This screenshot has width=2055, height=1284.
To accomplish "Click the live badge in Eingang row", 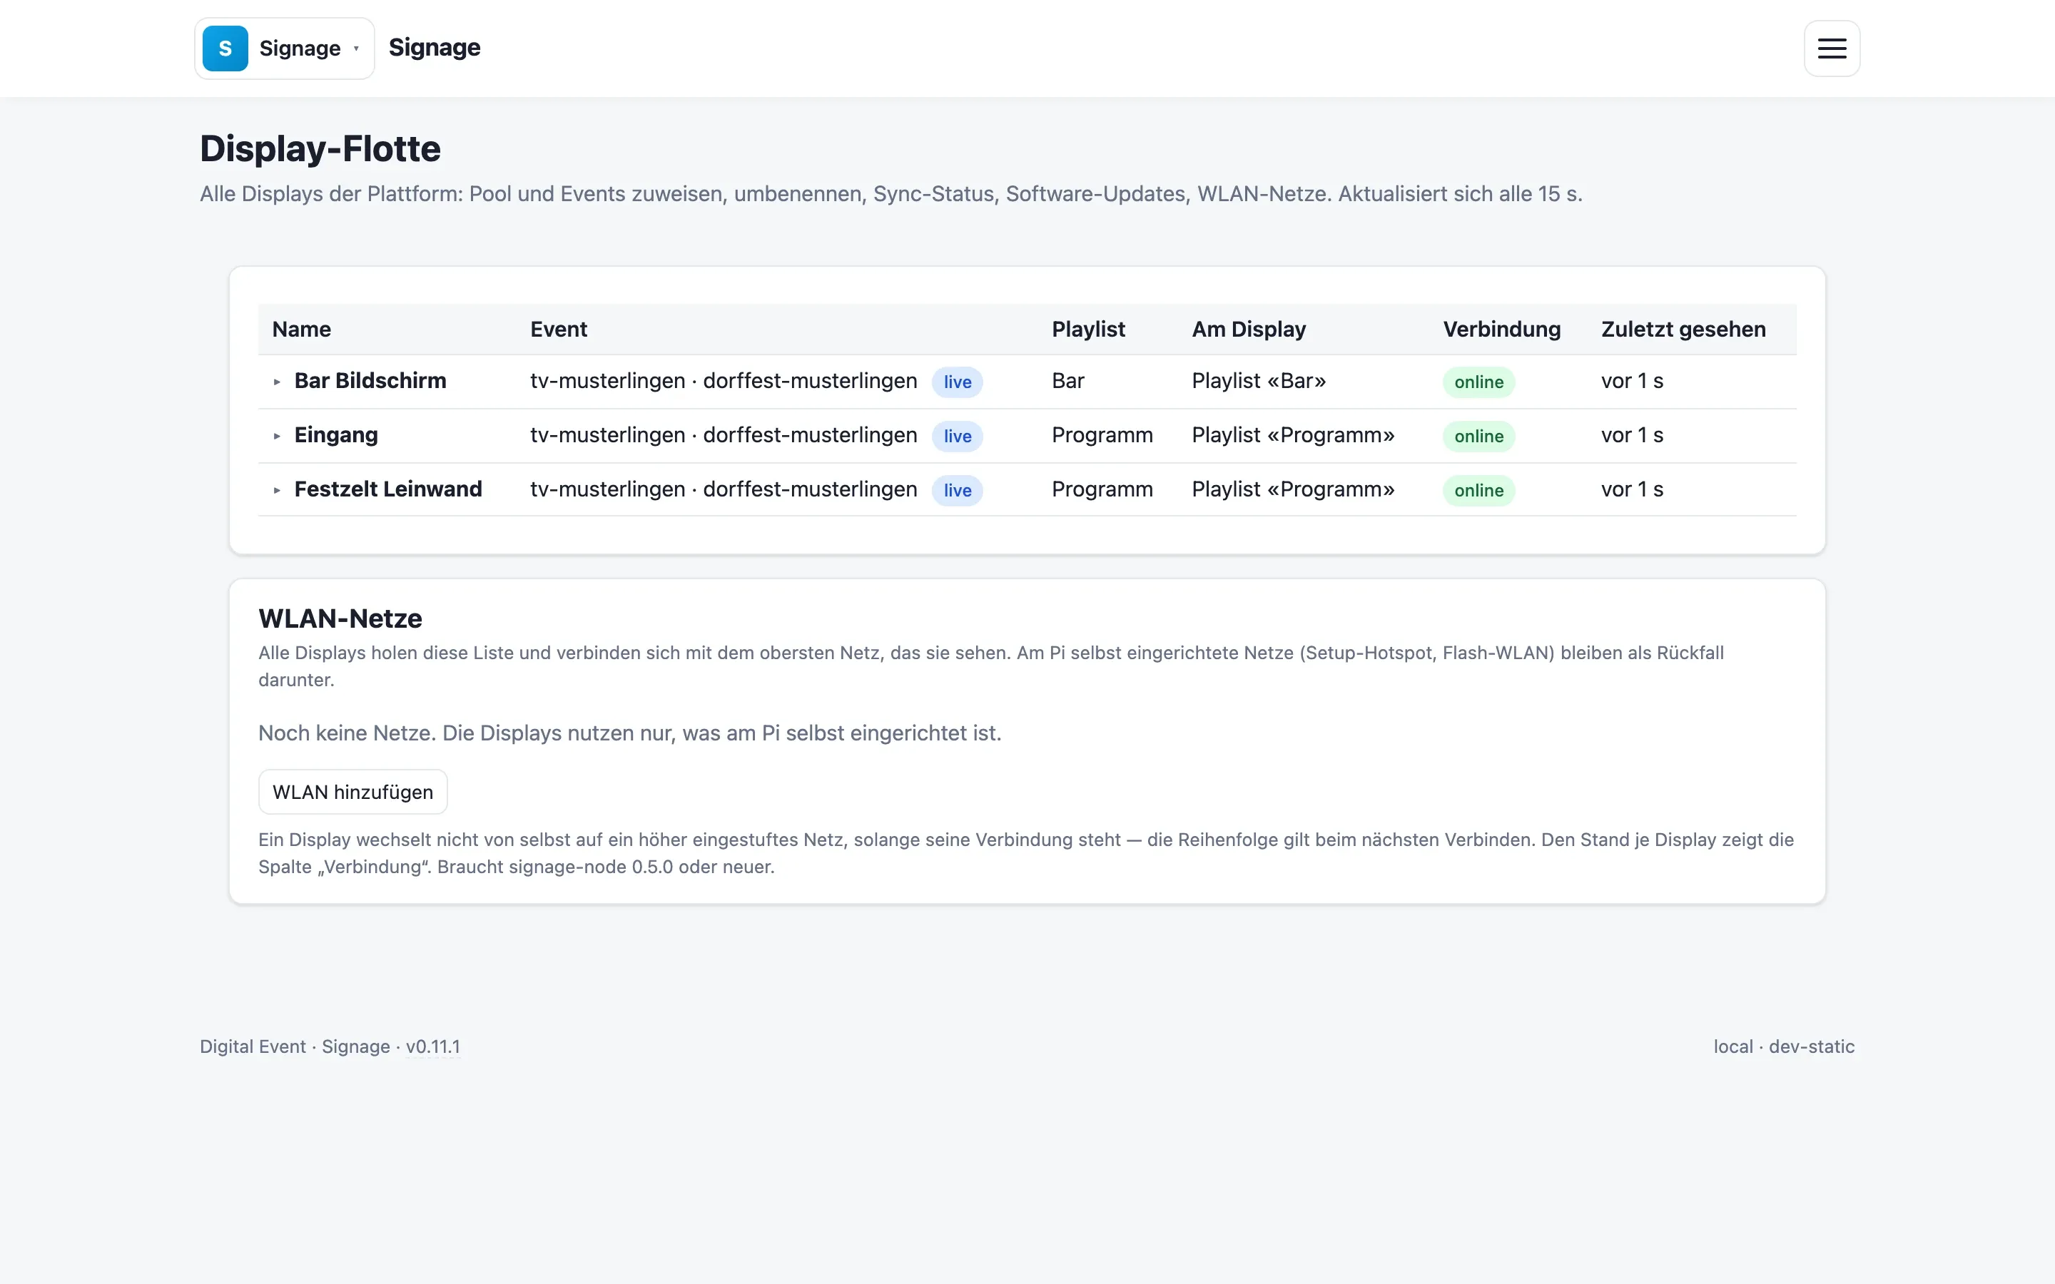I will click(957, 437).
